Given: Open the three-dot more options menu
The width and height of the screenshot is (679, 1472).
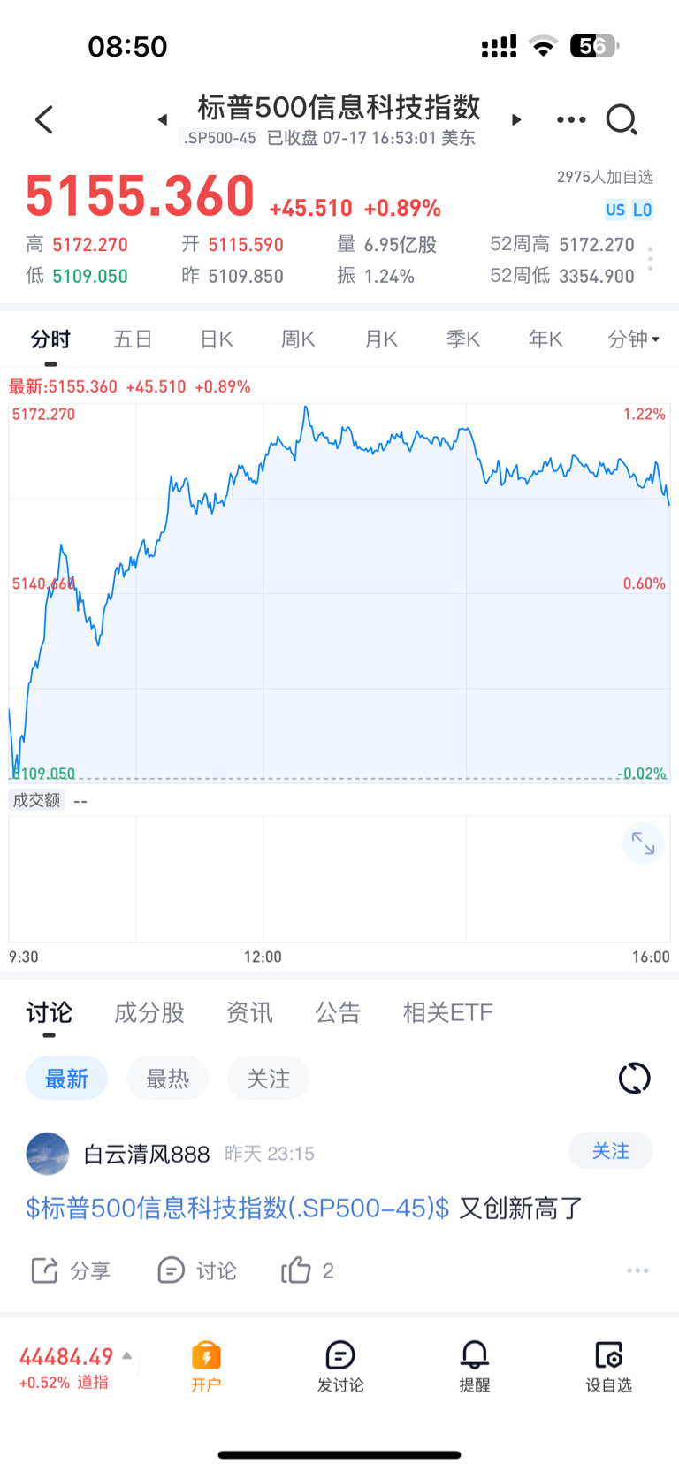Looking at the screenshot, I should (571, 119).
